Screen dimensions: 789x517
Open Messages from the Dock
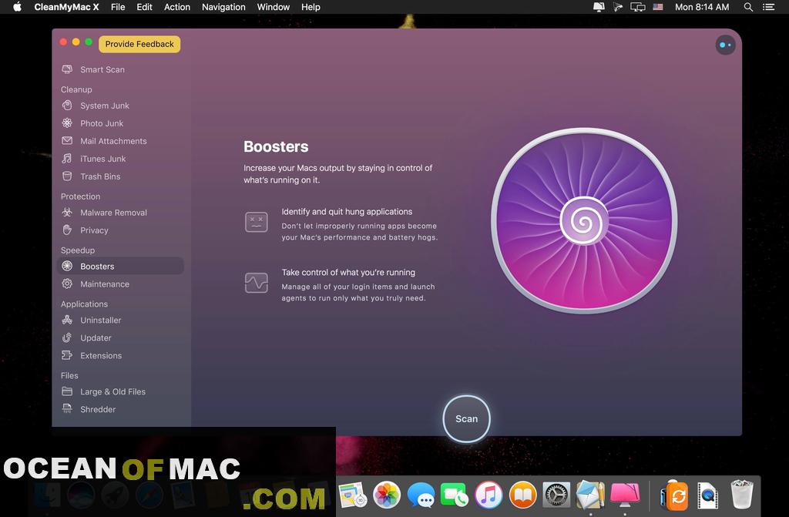tap(421, 495)
